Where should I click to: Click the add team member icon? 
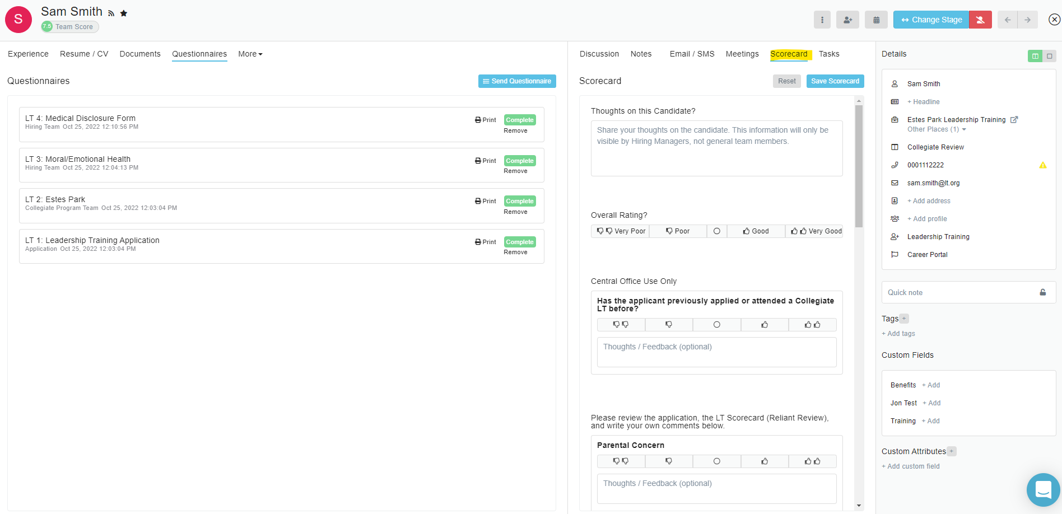[x=847, y=20]
